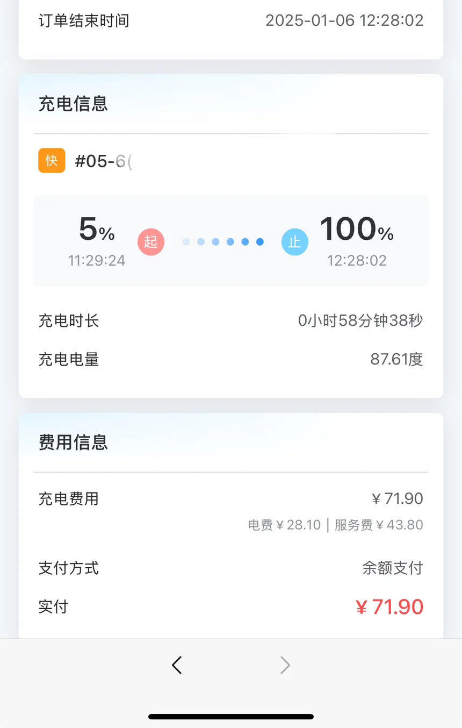Tap the red 起 start icon

tap(151, 242)
